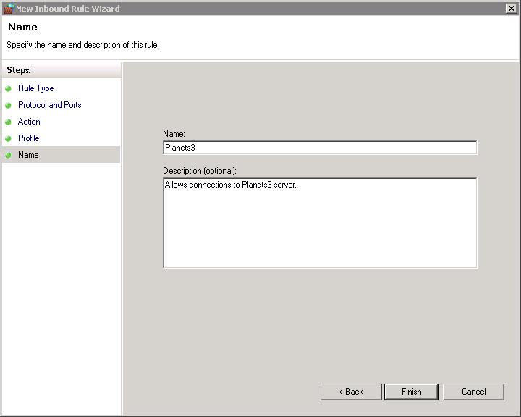
Task: Click the green bullet next to Action
Action: [x=9, y=122]
